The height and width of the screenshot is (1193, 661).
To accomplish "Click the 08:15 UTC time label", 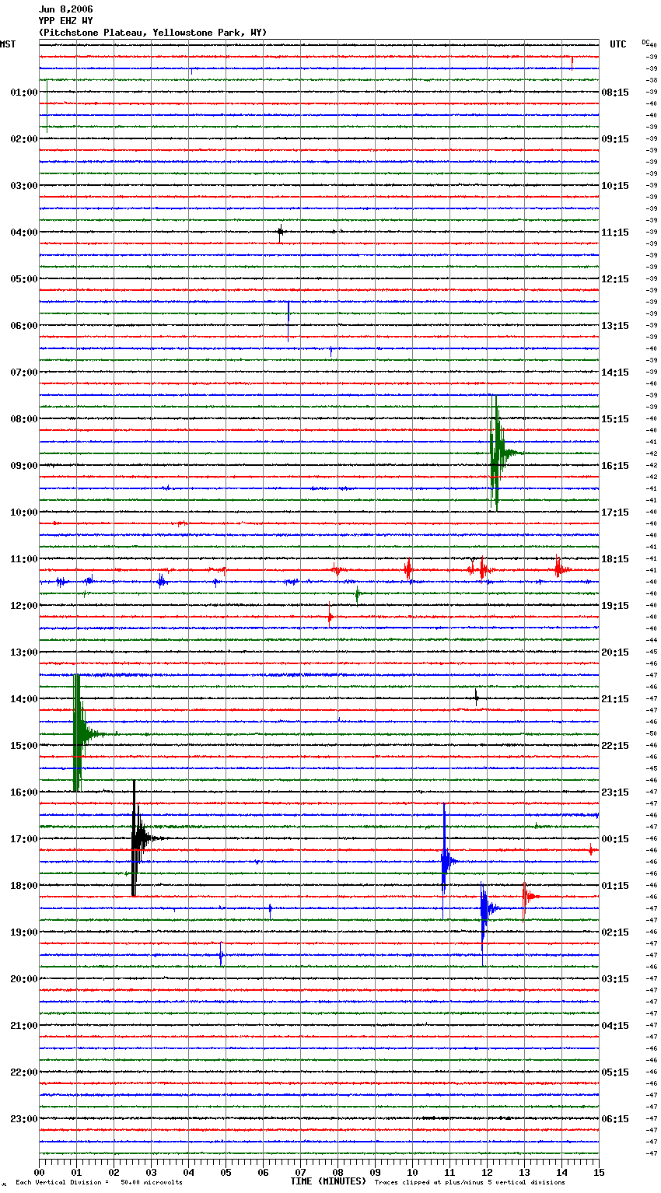I will tap(615, 92).
